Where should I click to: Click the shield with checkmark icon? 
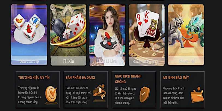pos(144,95)
